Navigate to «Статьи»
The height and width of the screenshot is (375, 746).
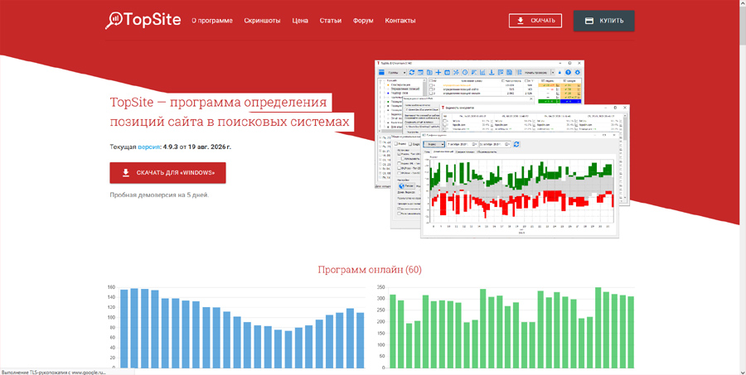[x=330, y=21]
